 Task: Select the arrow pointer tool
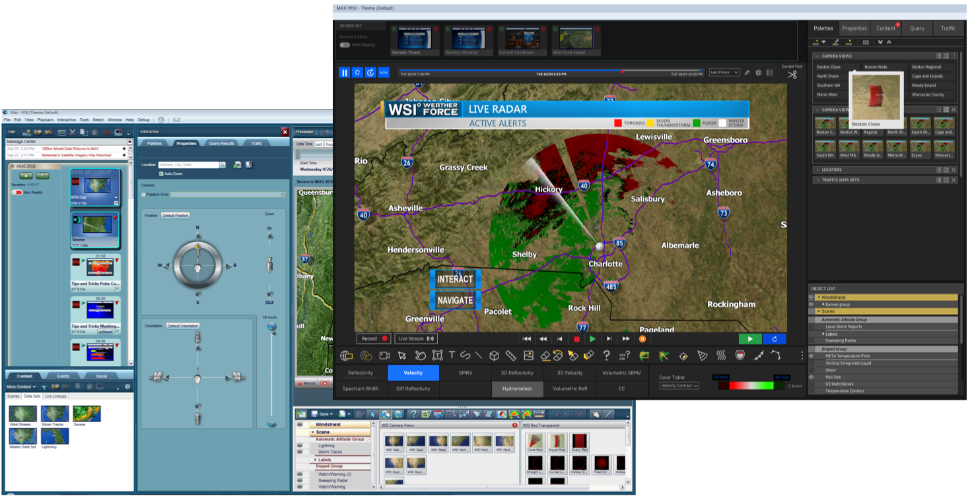pos(402,356)
